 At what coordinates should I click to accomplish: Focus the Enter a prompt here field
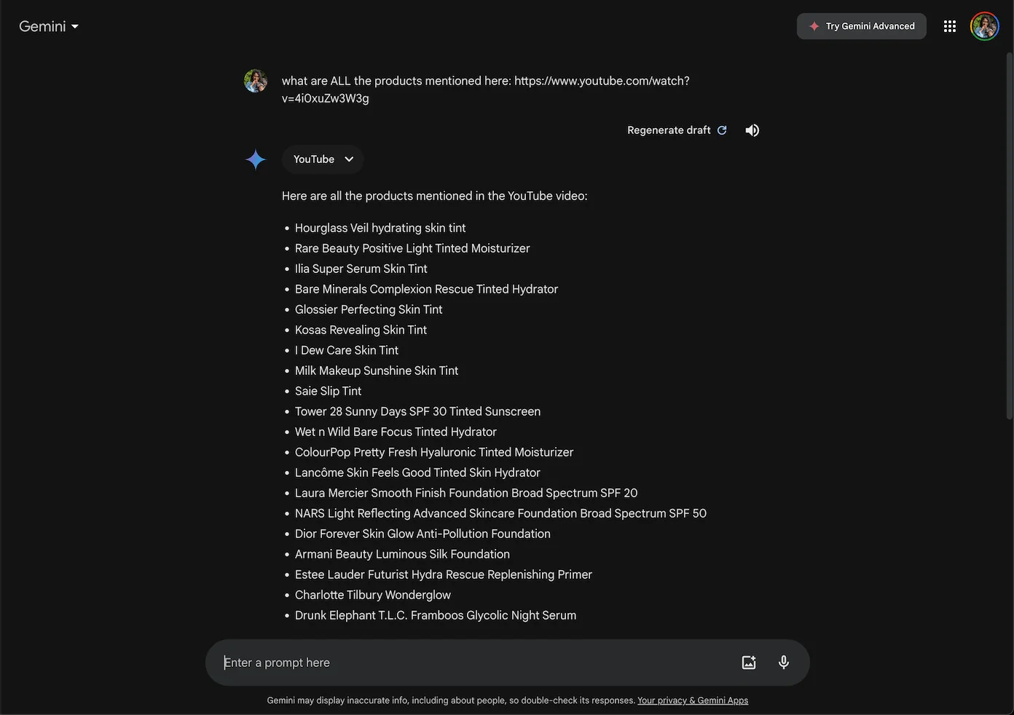coord(473,663)
